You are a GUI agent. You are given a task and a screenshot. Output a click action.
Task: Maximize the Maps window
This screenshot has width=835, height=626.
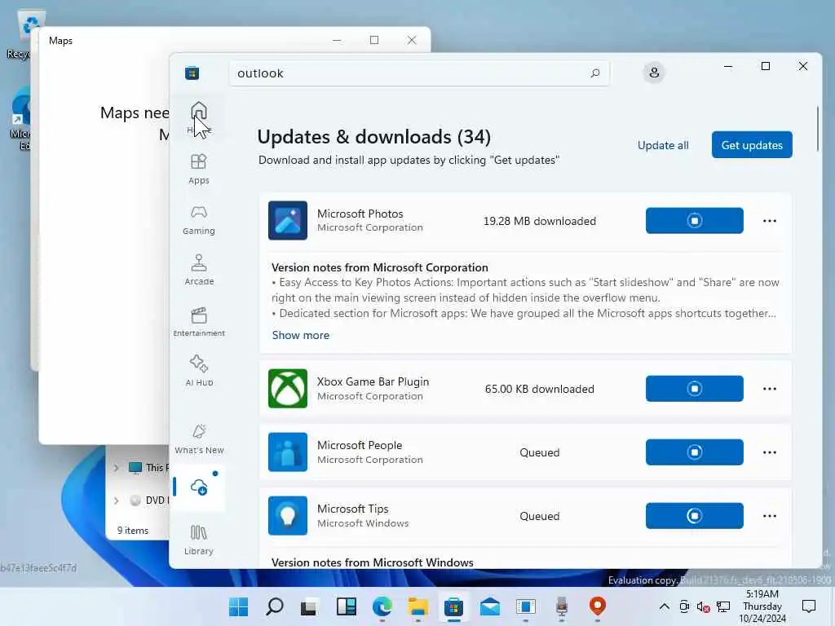374,40
